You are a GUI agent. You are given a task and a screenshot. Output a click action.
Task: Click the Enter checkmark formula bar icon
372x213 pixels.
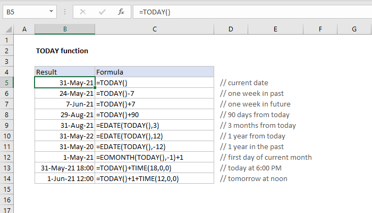coord(103,11)
